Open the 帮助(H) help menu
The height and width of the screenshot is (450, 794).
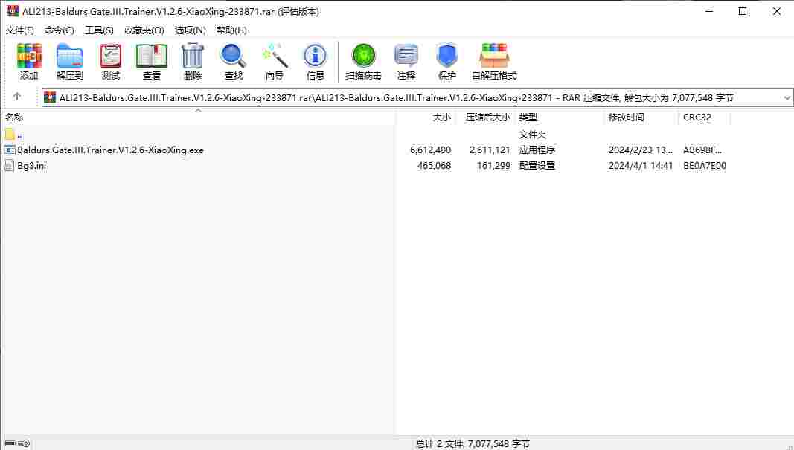click(x=232, y=30)
